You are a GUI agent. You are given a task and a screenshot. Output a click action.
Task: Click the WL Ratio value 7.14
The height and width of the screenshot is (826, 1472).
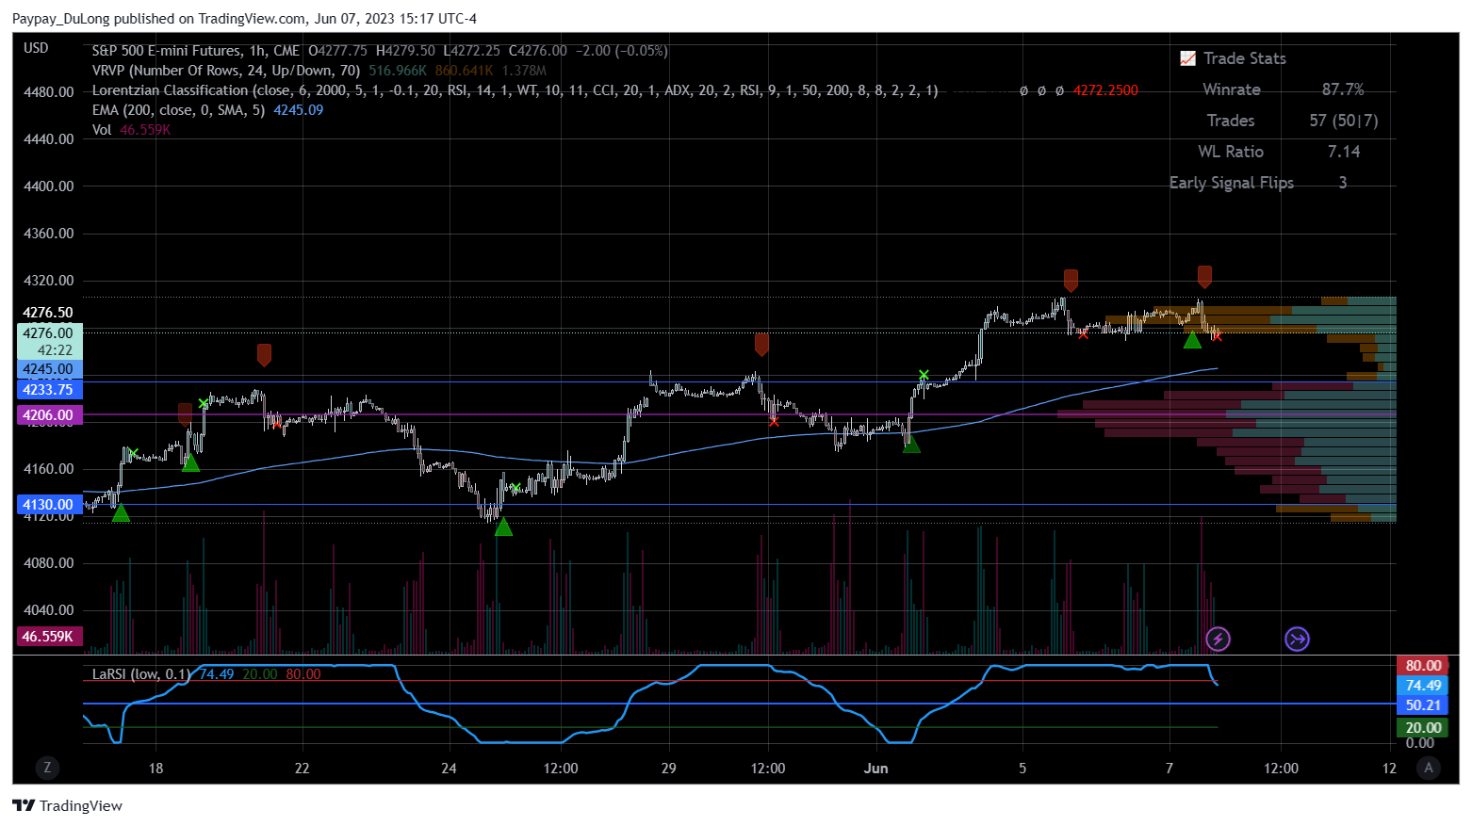(x=1343, y=152)
